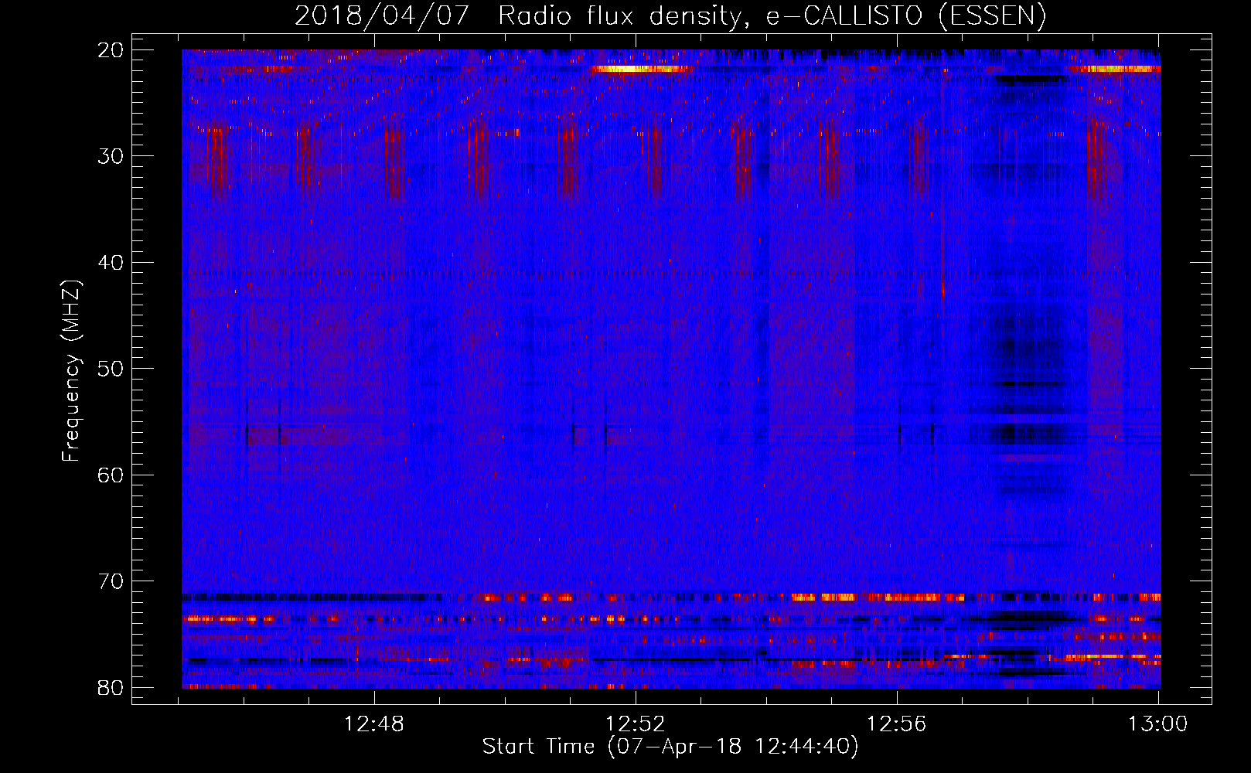This screenshot has height=773, width=1251.
Task: Click the 20 MHz frequency tick label
Action: pos(111,50)
